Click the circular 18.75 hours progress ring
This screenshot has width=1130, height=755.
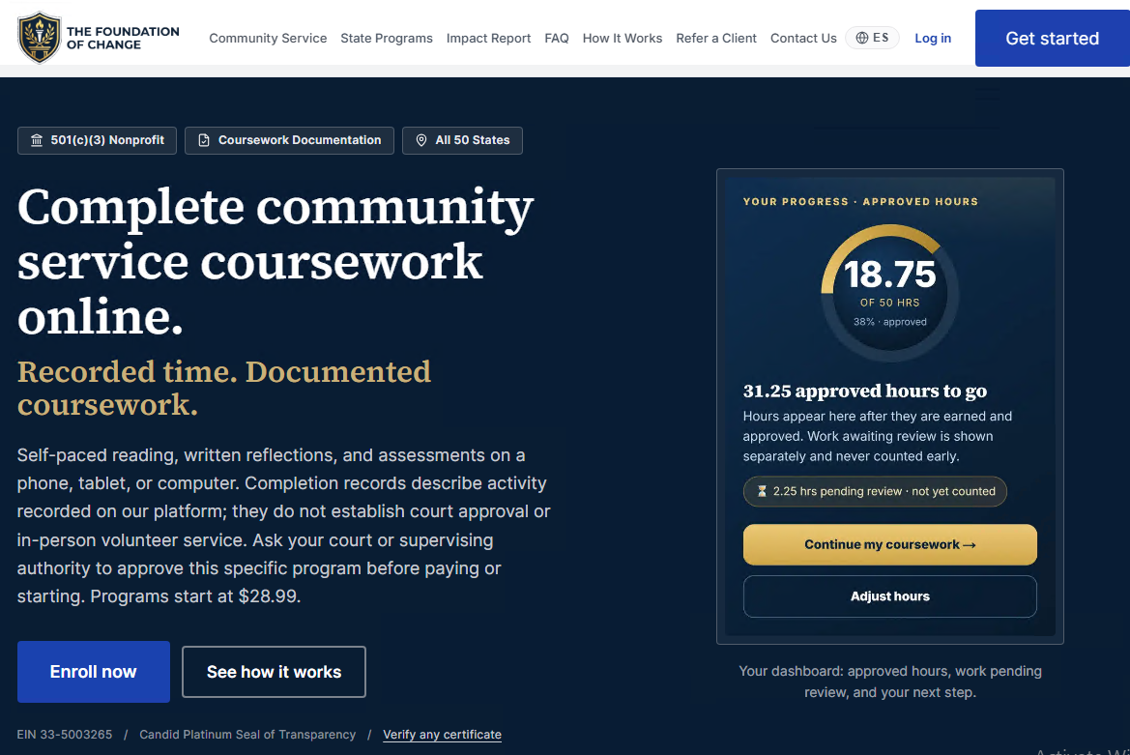coord(890,293)
